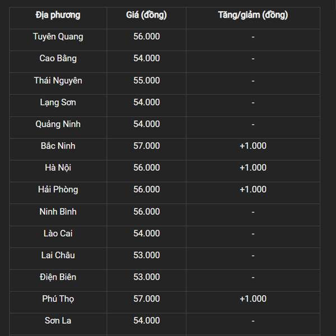
Task: Click the Tăng/giảm (đồng) column header
Action: [253, 15]
